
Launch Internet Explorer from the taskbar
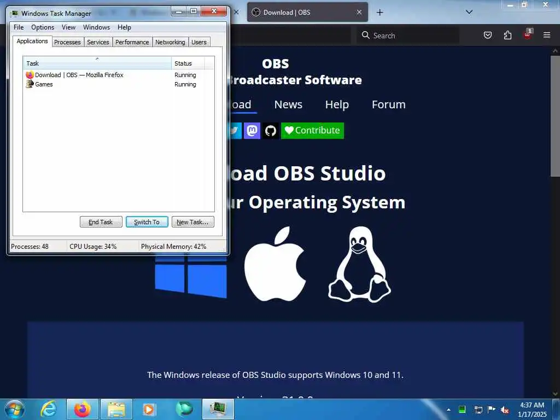(x=49, y=409)
